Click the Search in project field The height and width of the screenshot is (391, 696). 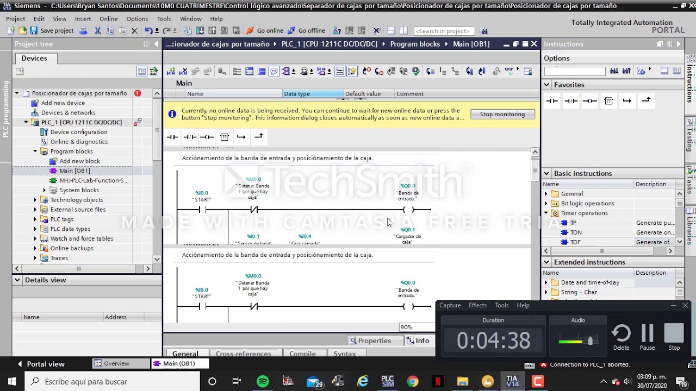point(444,31)
